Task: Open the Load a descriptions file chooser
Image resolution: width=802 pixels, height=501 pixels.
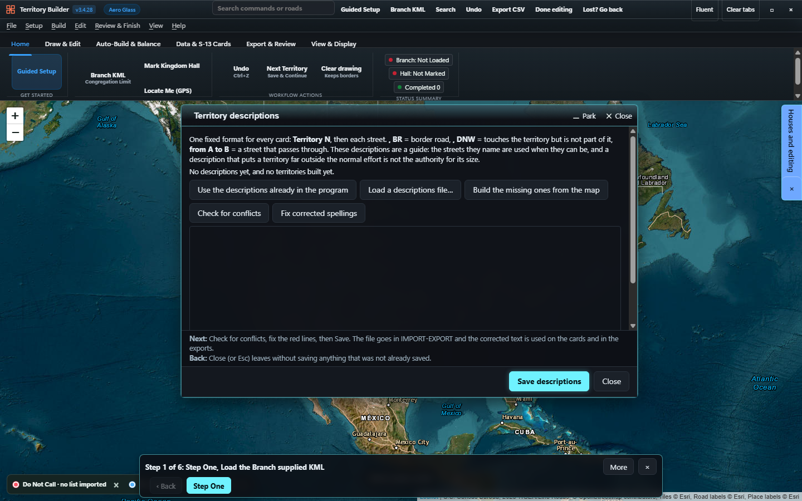Action: [410, 190]
